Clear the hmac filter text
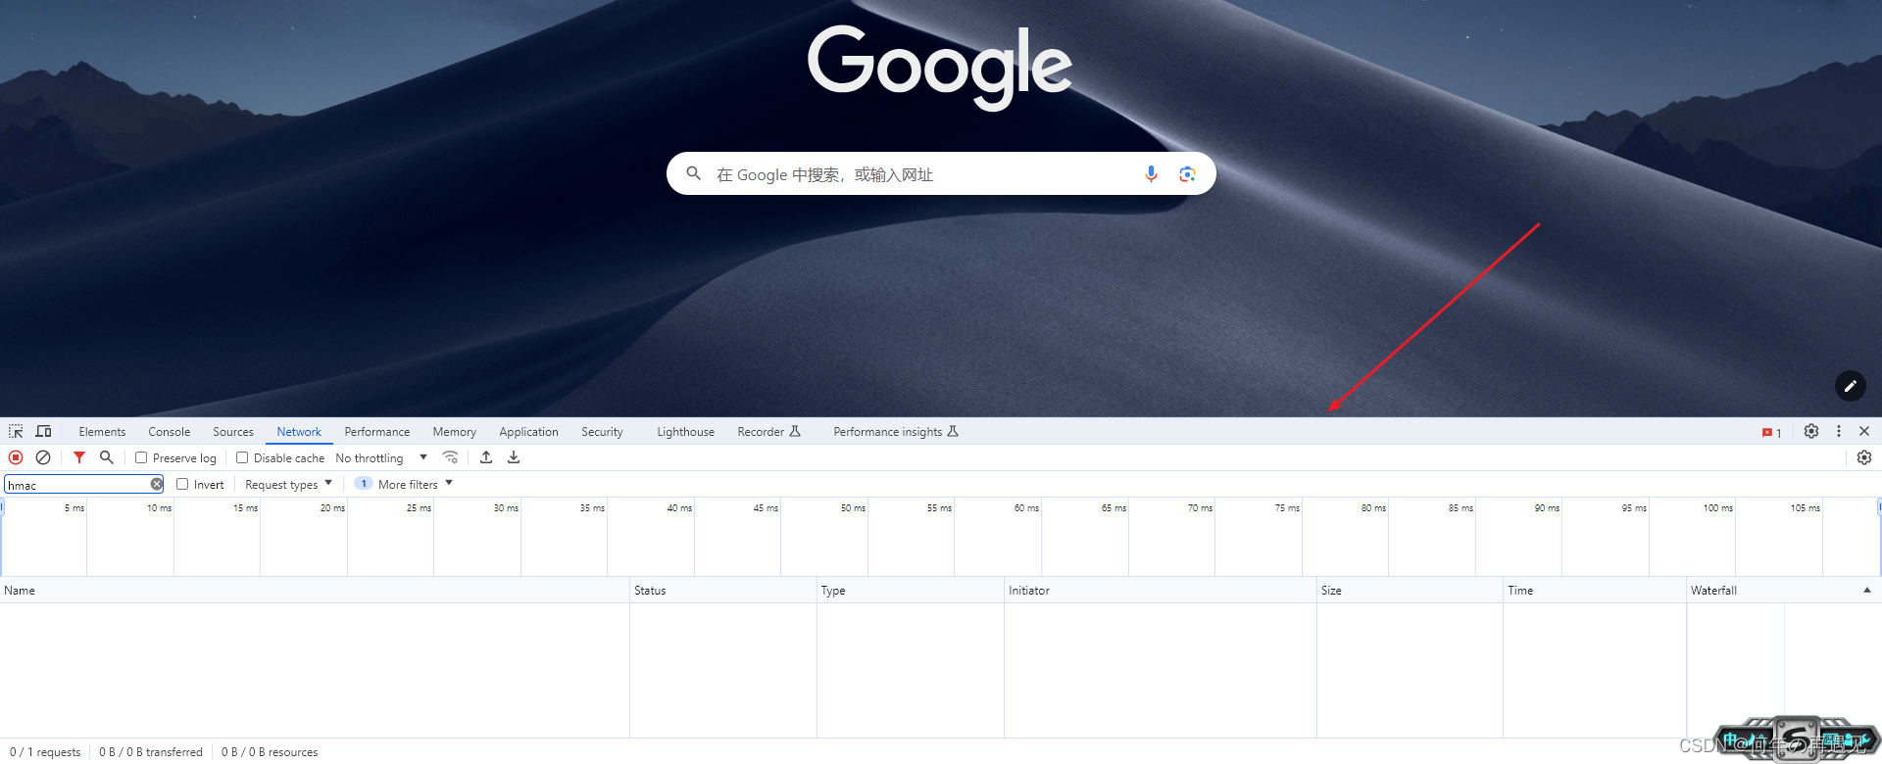1882x764 pixels. [x=157, y=484]
